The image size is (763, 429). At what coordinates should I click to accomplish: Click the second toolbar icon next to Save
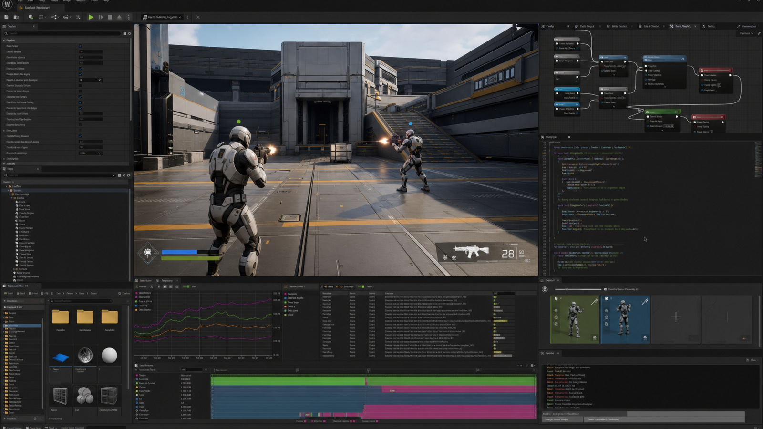16,17
